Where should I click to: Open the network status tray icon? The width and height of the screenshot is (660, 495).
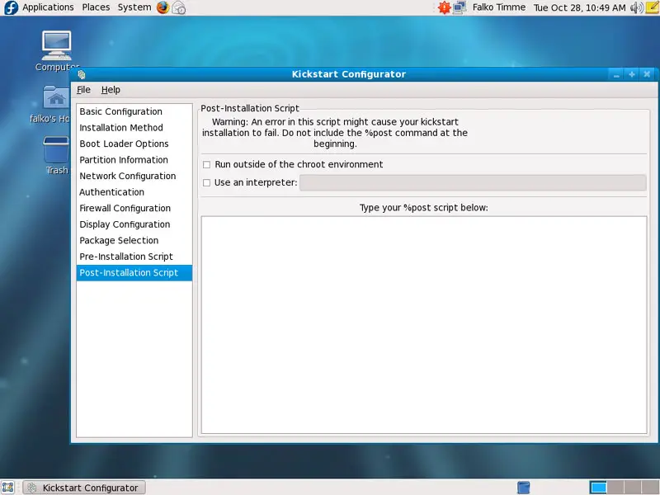click(x=460, y=7)
